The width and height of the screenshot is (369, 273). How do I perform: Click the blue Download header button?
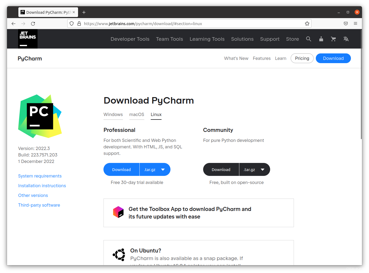pos(333,58)
